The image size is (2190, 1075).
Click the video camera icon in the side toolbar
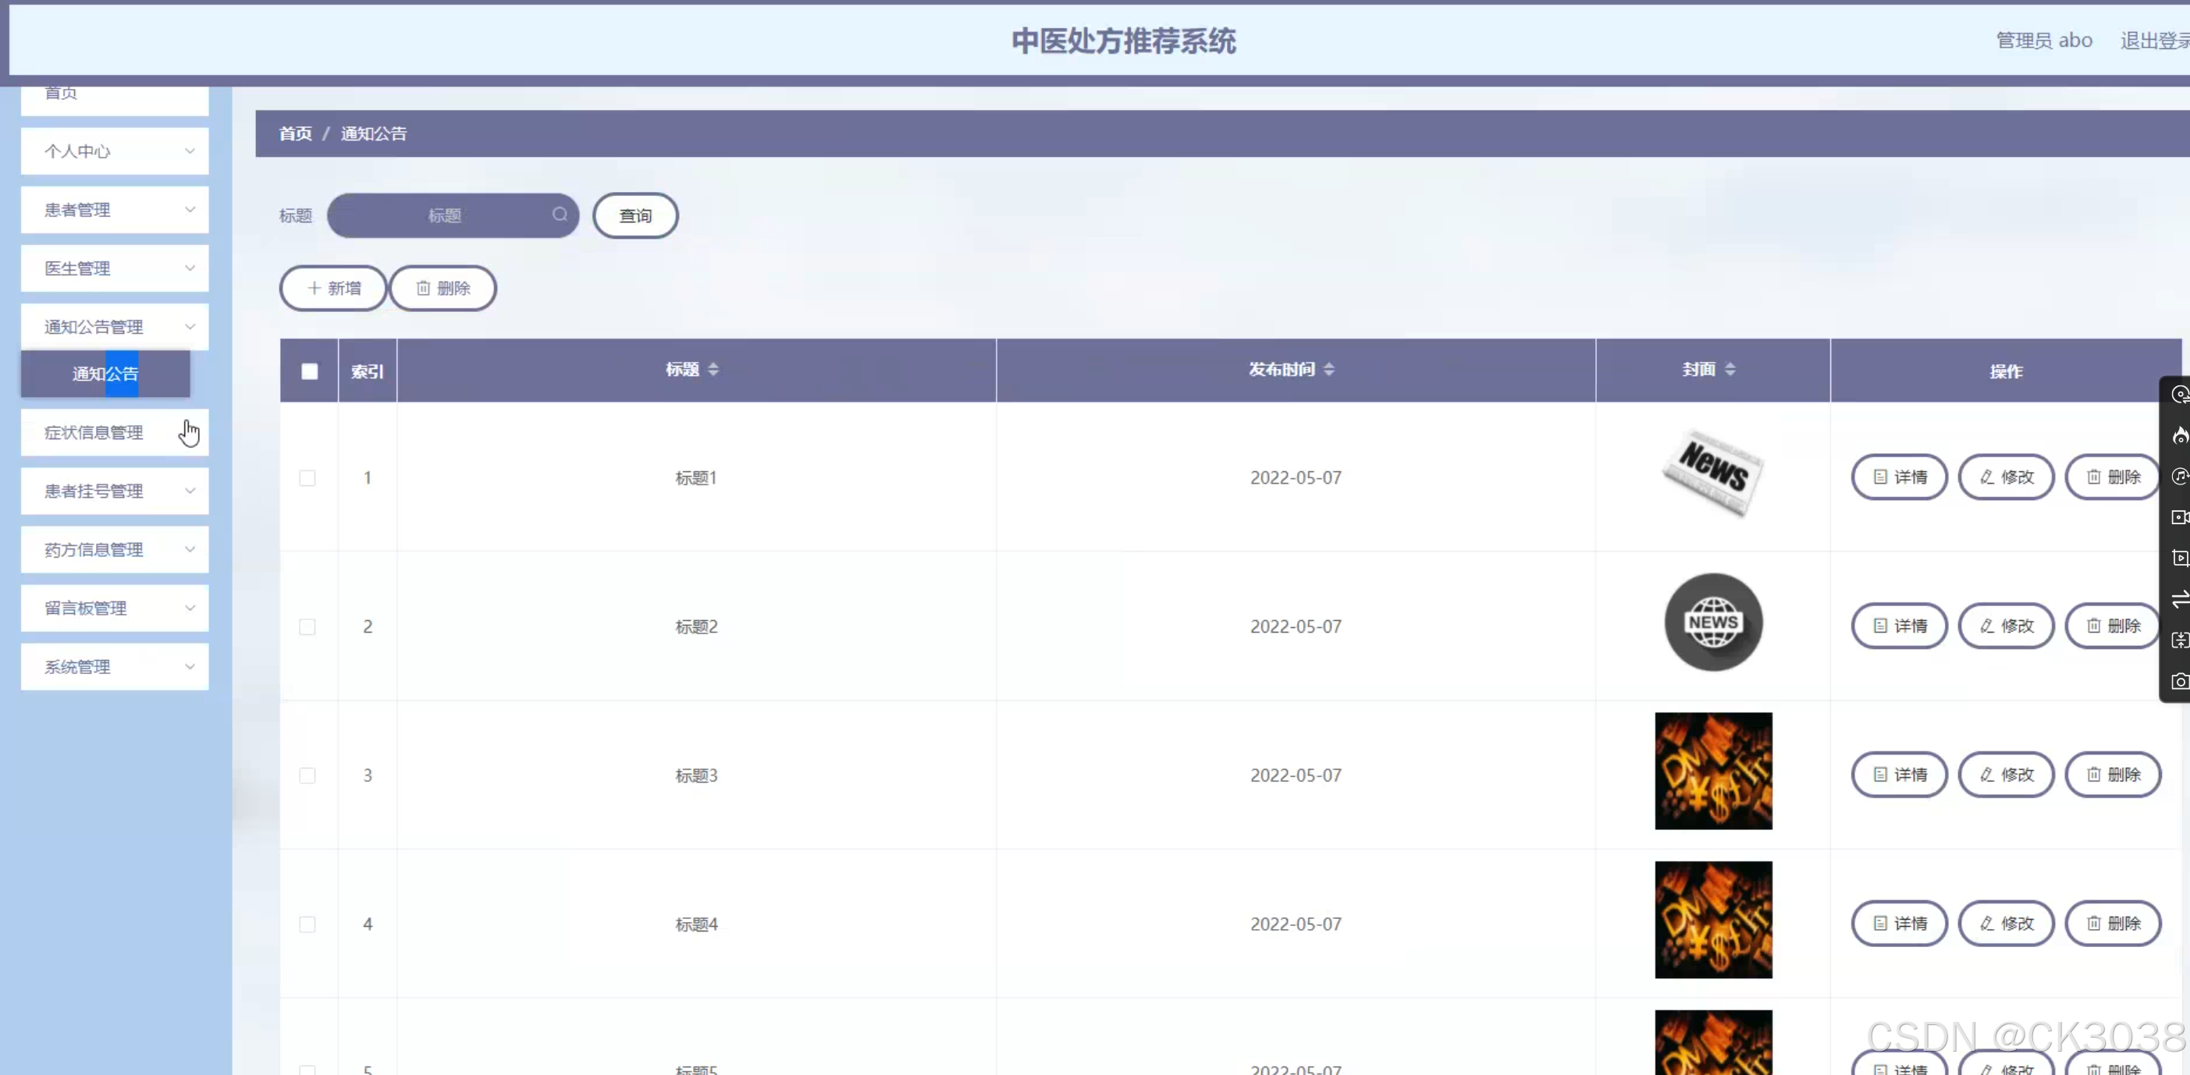coord(2180,517)
